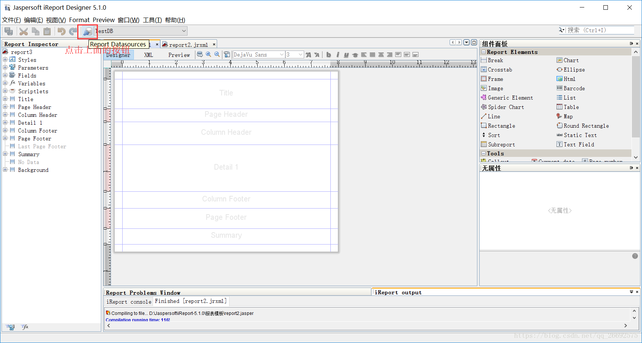Pick the Static Text palette element
The height and width of the screenshot is (343, 642).
click(576, 135)
